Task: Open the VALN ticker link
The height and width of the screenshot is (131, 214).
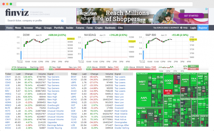Action: 8,80
